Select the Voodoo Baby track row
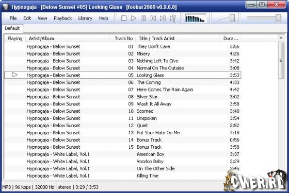 point(122,162)
